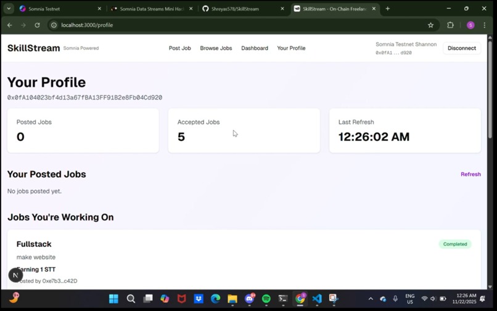Open the browser extensions puzzle icon
Image resolution: width=497 pixels, height=311 pixels.
coord(450,25)
